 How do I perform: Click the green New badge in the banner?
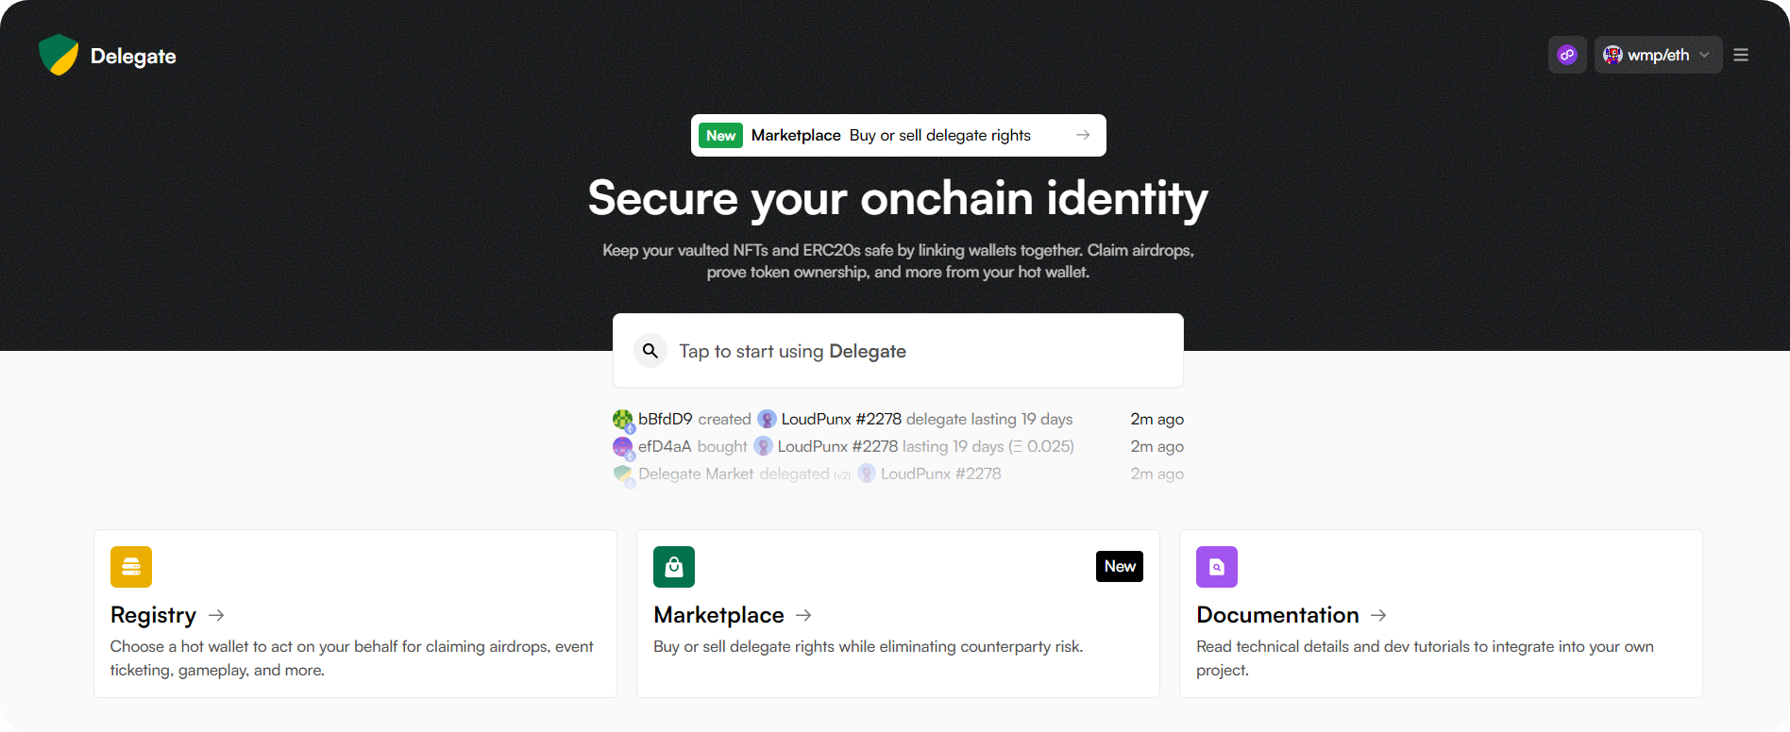pos(720,135)
